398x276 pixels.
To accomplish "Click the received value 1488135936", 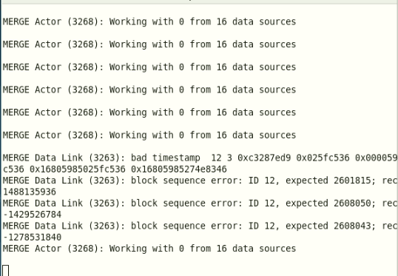I will click(x=30, y=192).
